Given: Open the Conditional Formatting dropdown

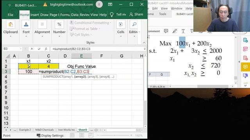Looking at the screenshot, I should coord(91,23).
